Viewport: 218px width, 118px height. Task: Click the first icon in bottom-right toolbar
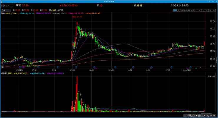pos(185,116)
